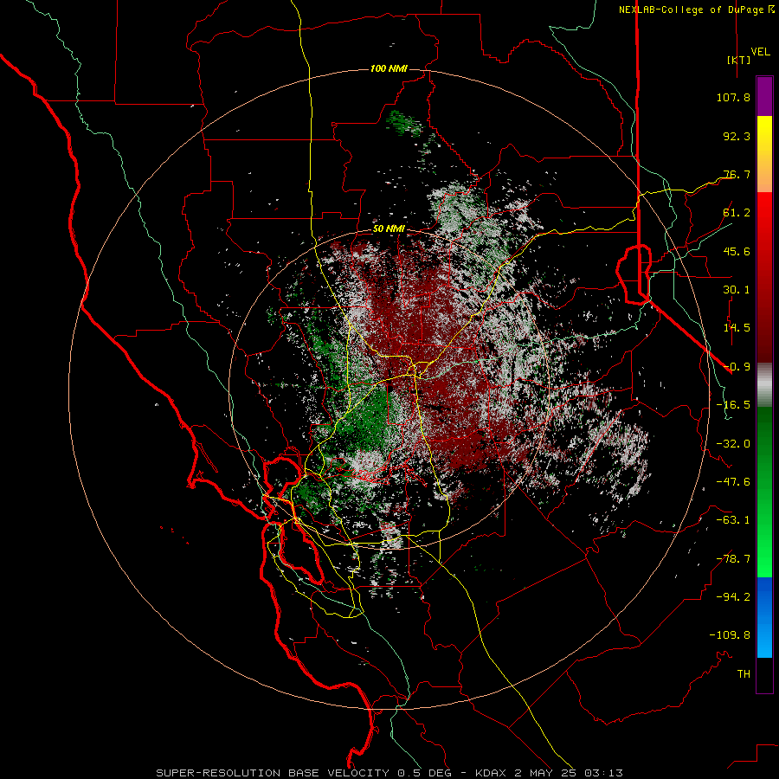Click the 100 NMI range ring label
Viewport: 779px width, 779px height.
pos(389,68)
